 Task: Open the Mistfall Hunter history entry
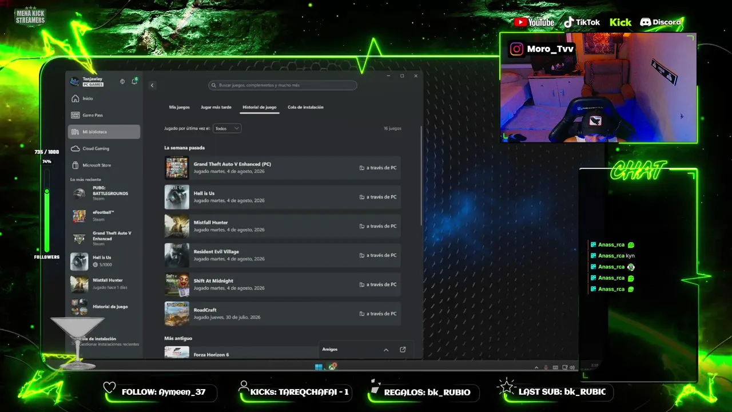283,226
